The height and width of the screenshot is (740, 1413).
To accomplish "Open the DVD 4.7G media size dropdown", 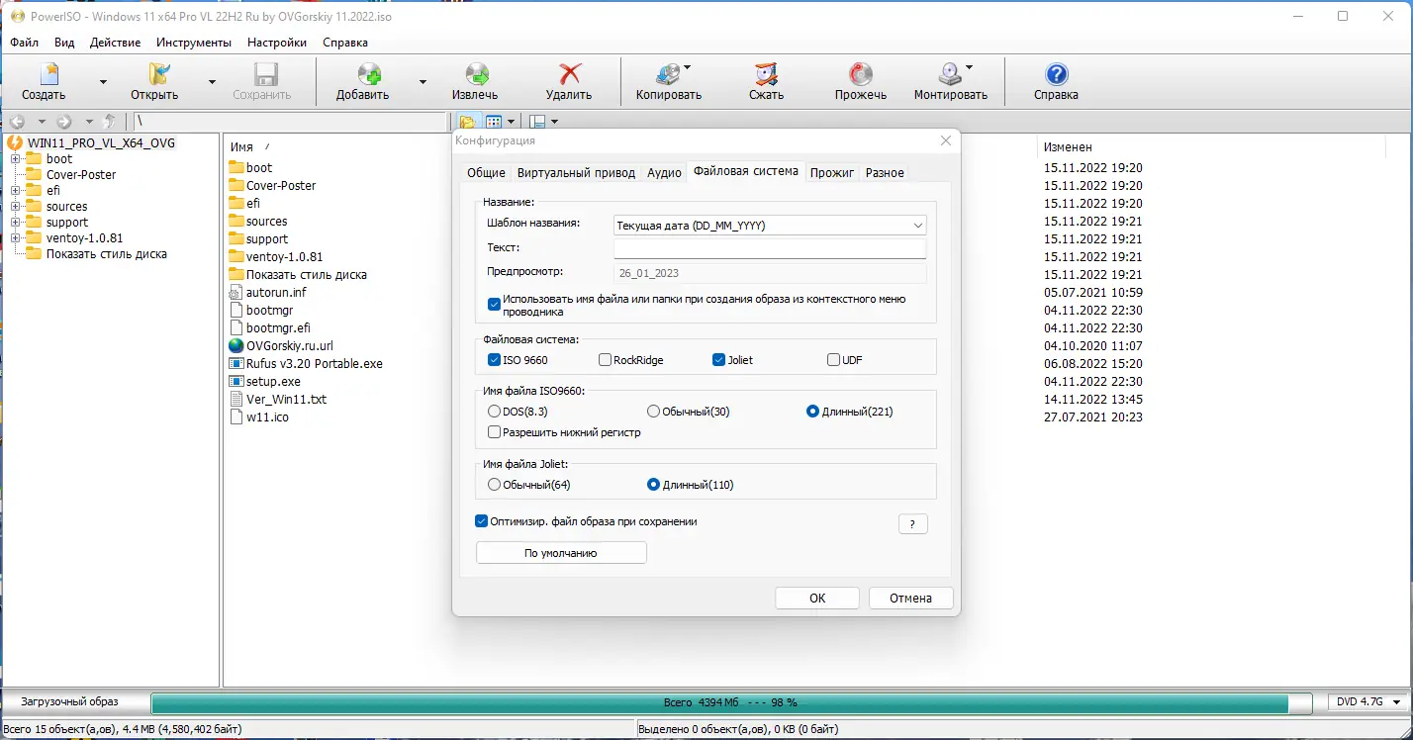I will [1369, 701].
